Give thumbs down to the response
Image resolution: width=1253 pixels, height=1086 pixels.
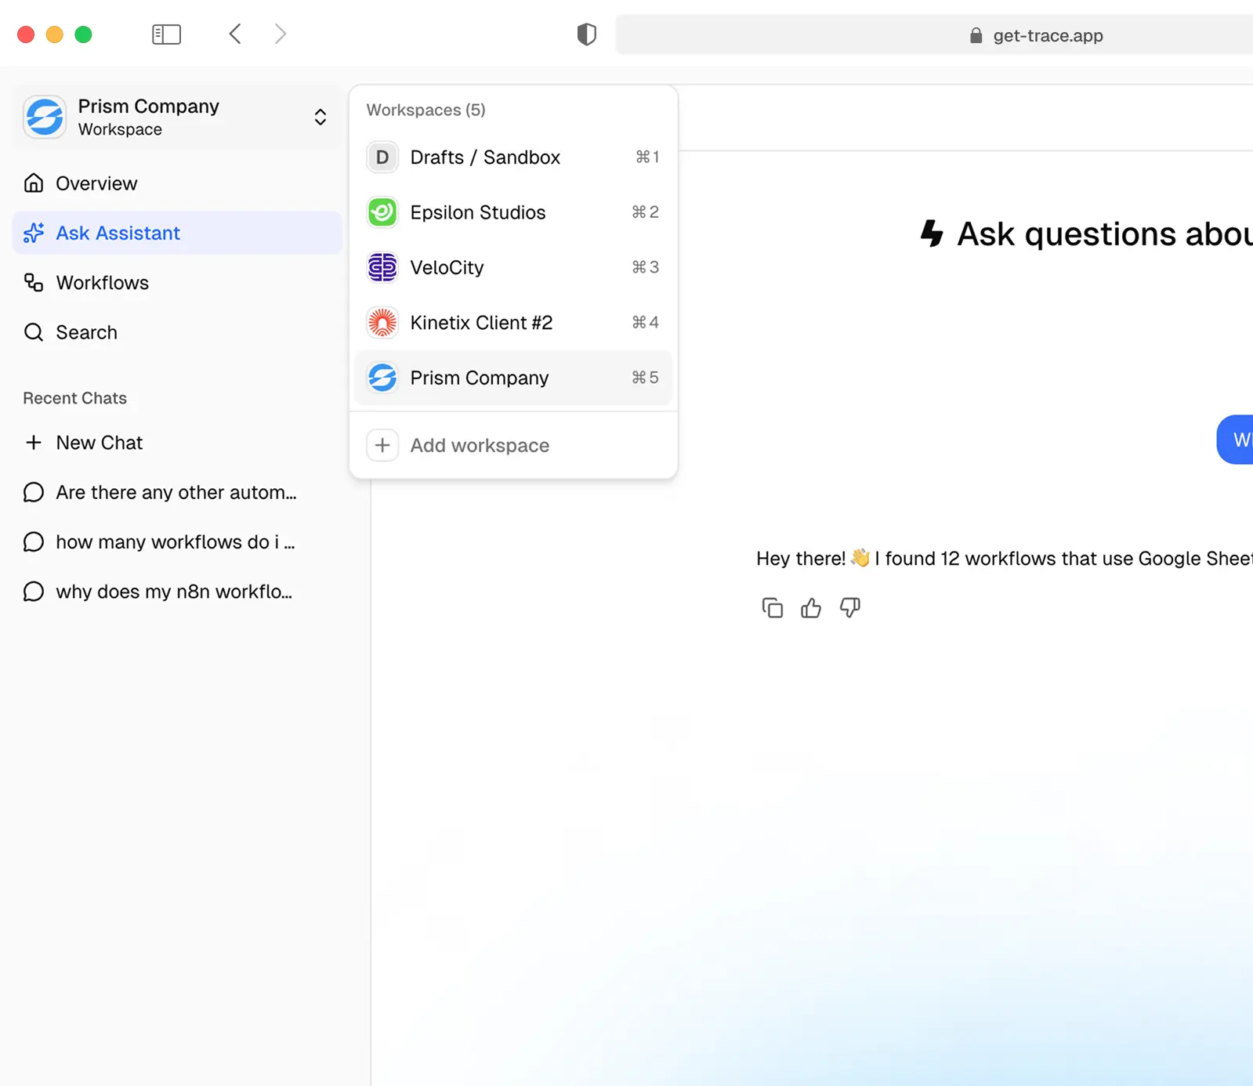point(849,608)
